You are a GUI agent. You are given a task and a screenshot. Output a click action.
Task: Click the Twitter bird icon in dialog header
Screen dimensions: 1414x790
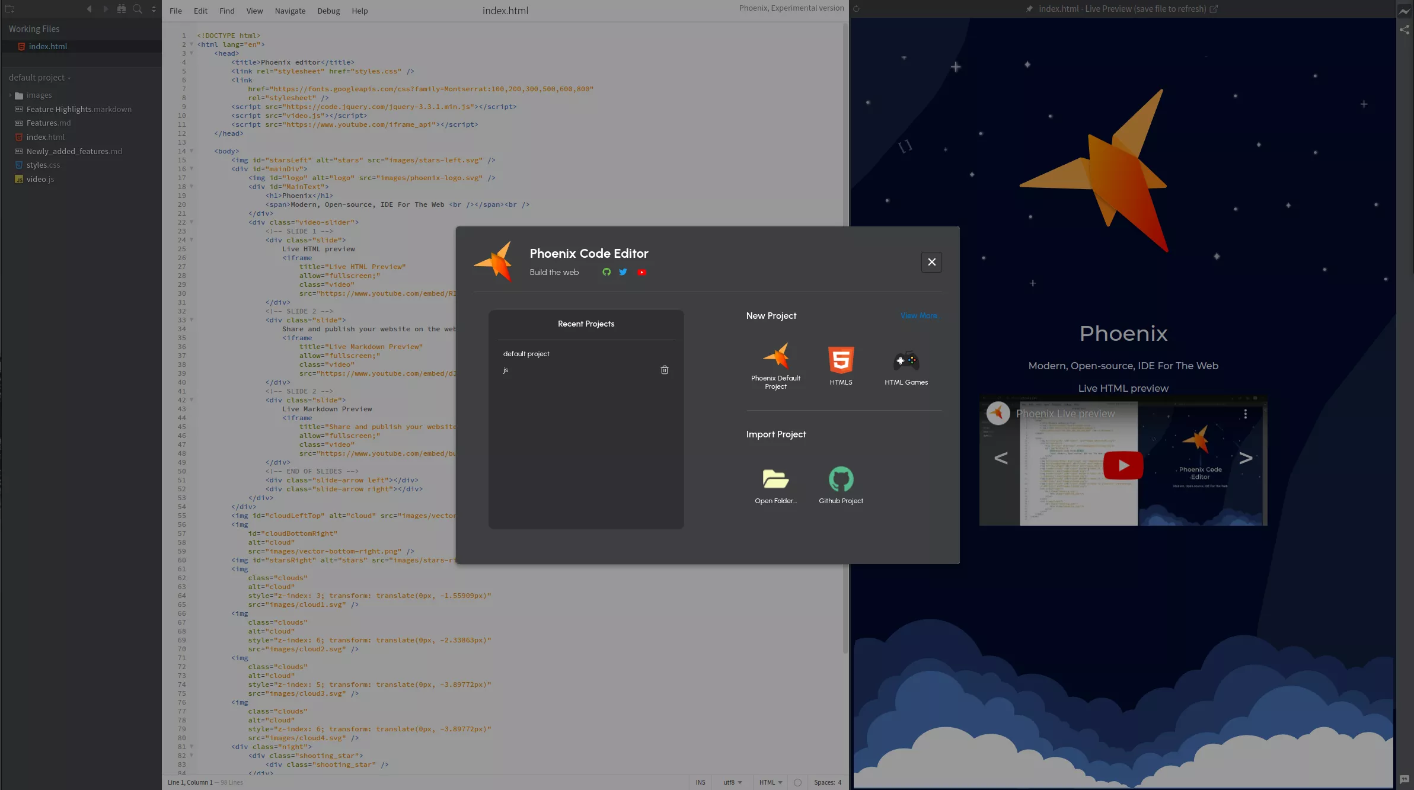623,272
